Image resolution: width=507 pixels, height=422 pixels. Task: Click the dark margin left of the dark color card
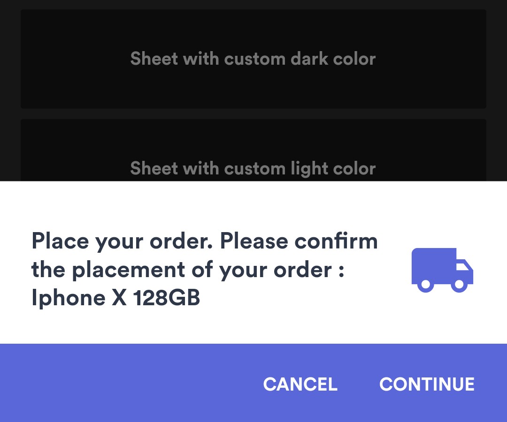(x=10, y=59)
